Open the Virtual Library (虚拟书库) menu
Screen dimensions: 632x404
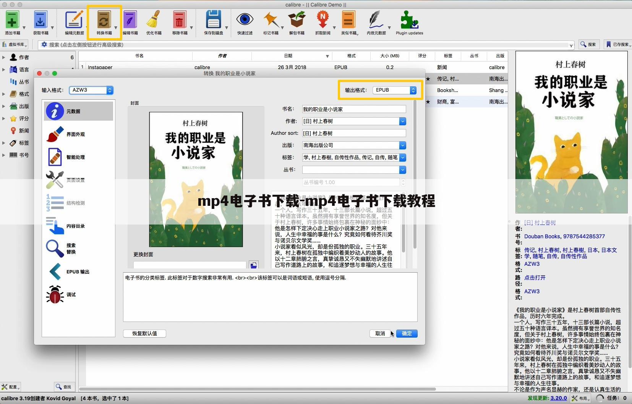point(15,45)
